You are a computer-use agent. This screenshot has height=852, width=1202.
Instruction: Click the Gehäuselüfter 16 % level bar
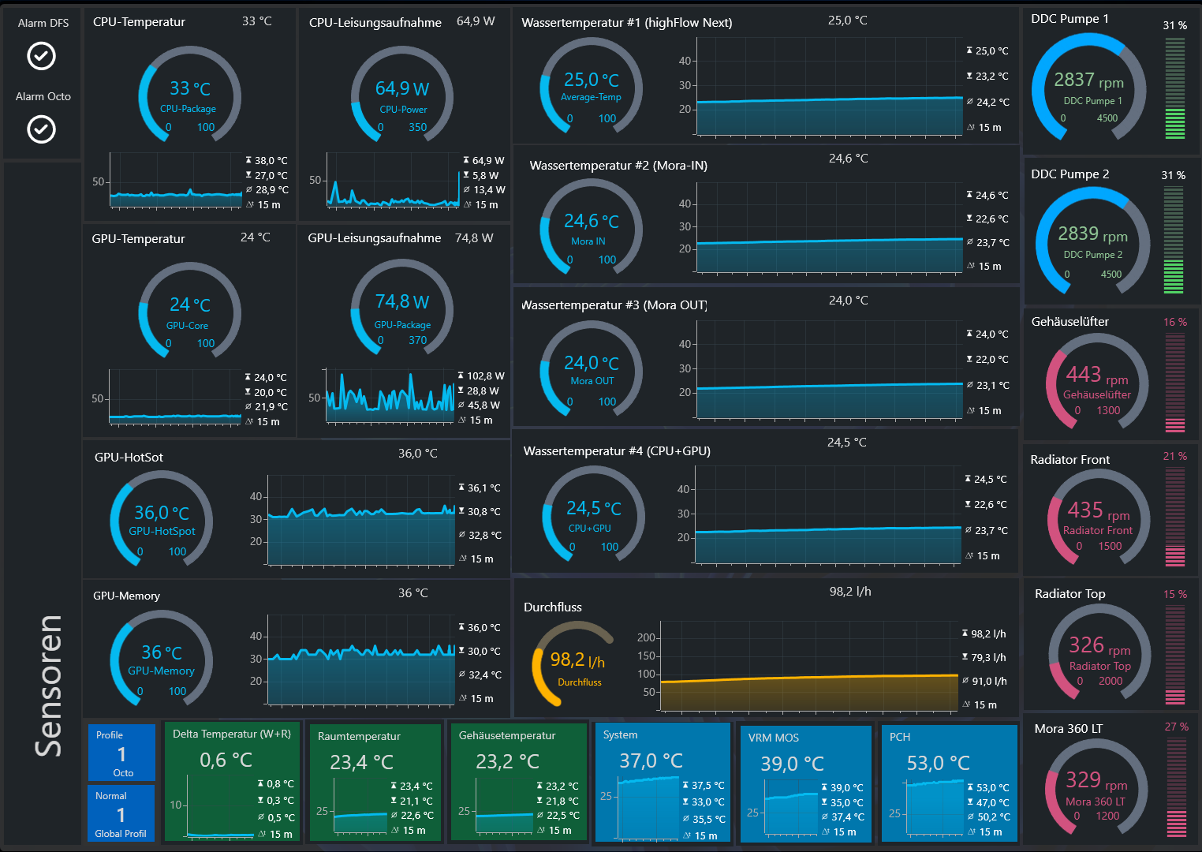point(1175,383)
